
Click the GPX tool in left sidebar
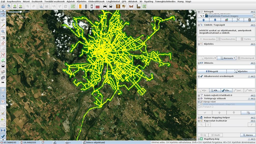pyautogui.click(x=3, y=60)
